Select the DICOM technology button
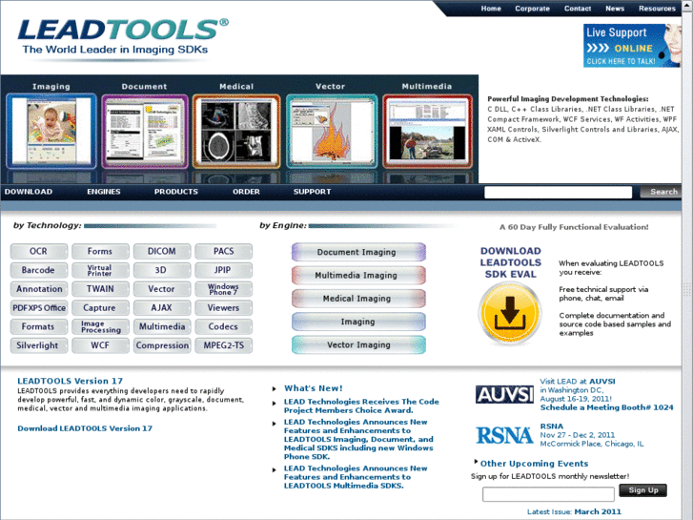Image resolution: width=693 pixels, height=520 pixels. coord(162,251)
